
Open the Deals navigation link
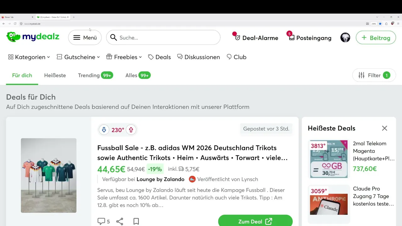(x=160, y=57)
